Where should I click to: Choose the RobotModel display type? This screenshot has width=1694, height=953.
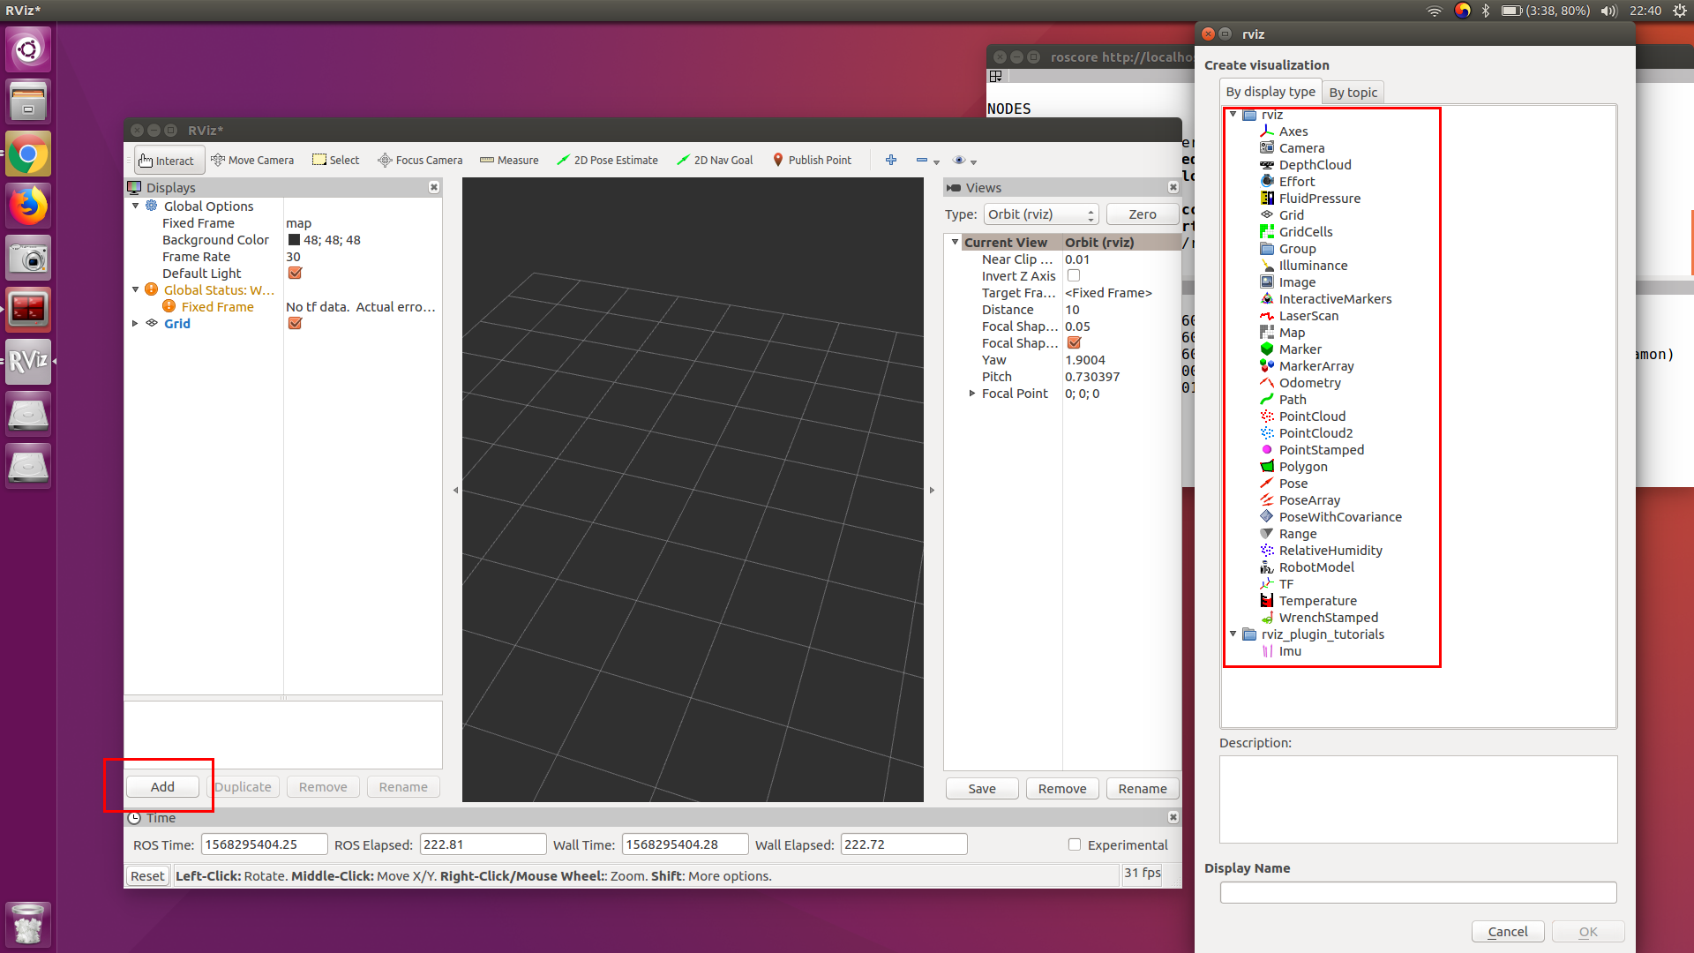[x=1315, y=567]
